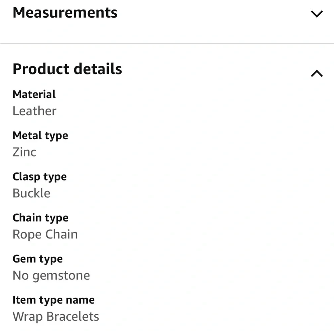Tap blank area next to Wrap Bracelets
The width and height of the screenshot is (334, 334).
[x=213, y=317]
